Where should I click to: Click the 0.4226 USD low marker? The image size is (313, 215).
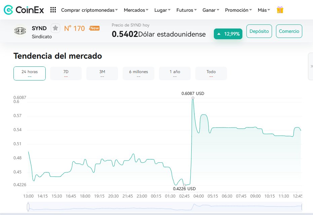click(x=184, y=185)
